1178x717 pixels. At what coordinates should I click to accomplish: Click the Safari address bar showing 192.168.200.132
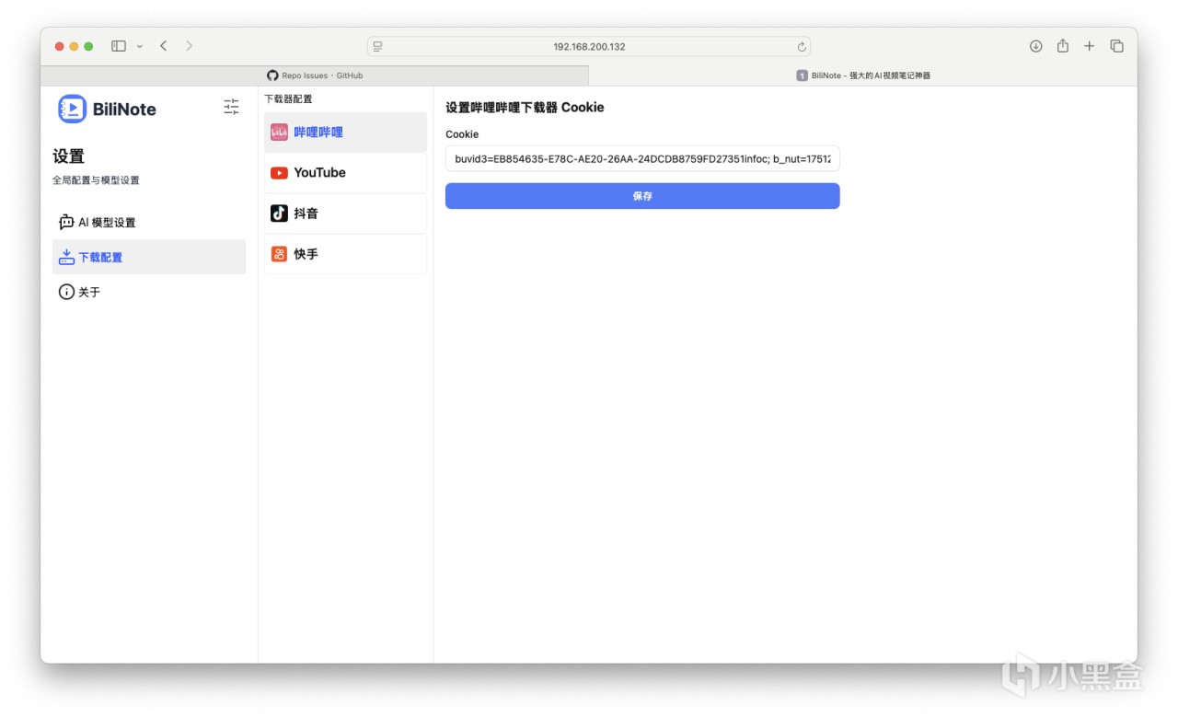pyautogui.click(x=589, y=47)
